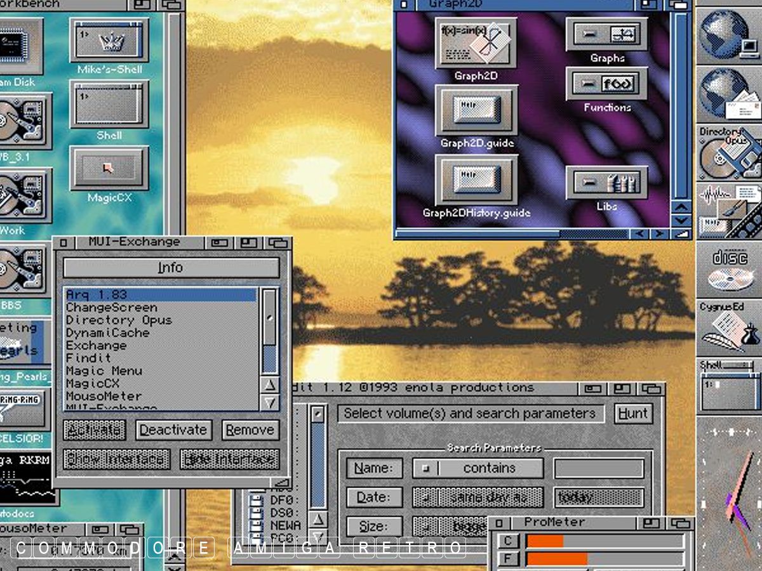Screen dimensions: 762x571
Task: Click the empty Name search text field
Action: (x=598, y=468)
